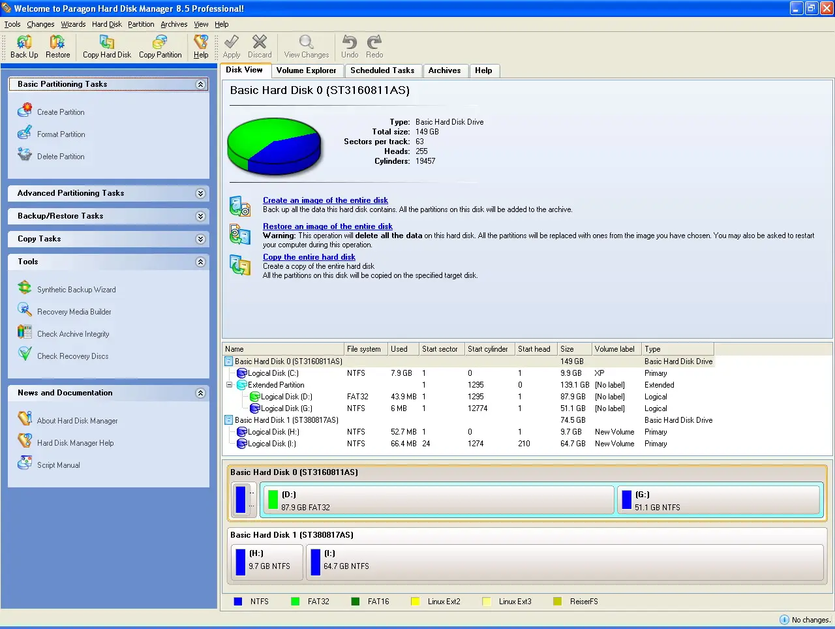Switch to the Volume Explorer tab

click(306, 70)
